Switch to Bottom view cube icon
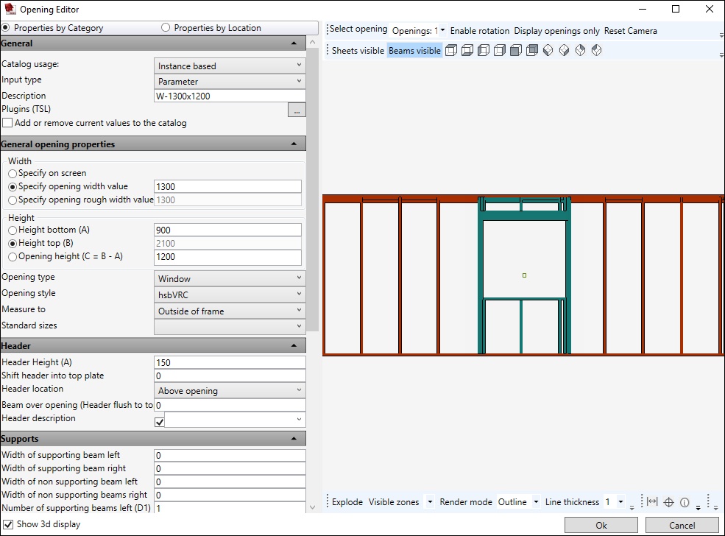 click(x=467, y=50)
